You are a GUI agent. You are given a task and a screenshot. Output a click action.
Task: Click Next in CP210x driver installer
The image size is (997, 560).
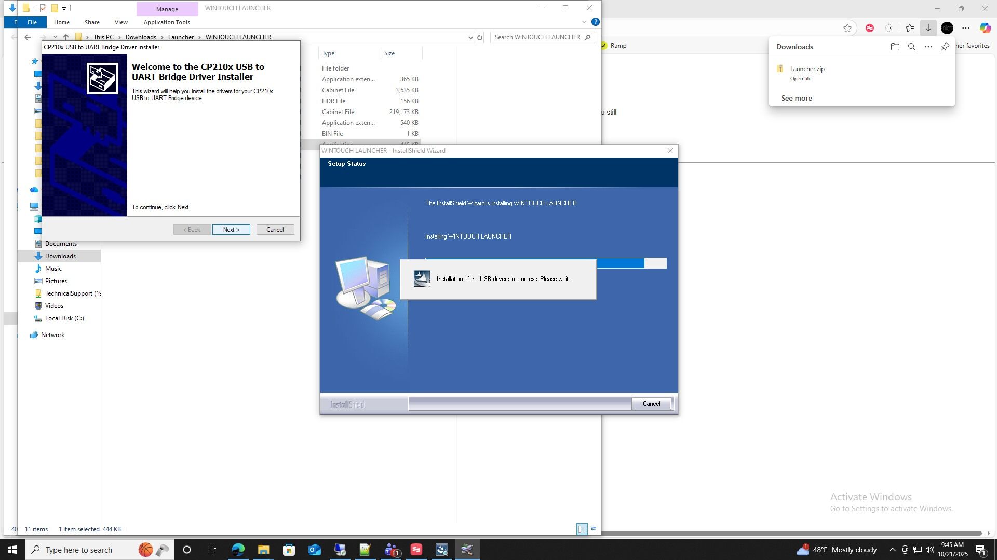pos(231,230)
